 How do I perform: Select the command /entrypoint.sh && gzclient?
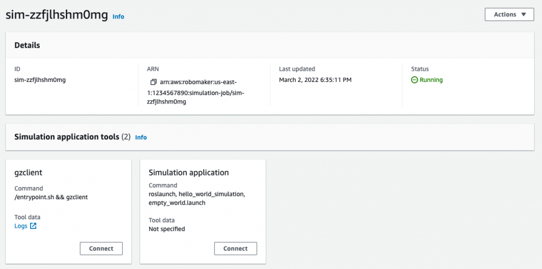click(x=51, y=197)
